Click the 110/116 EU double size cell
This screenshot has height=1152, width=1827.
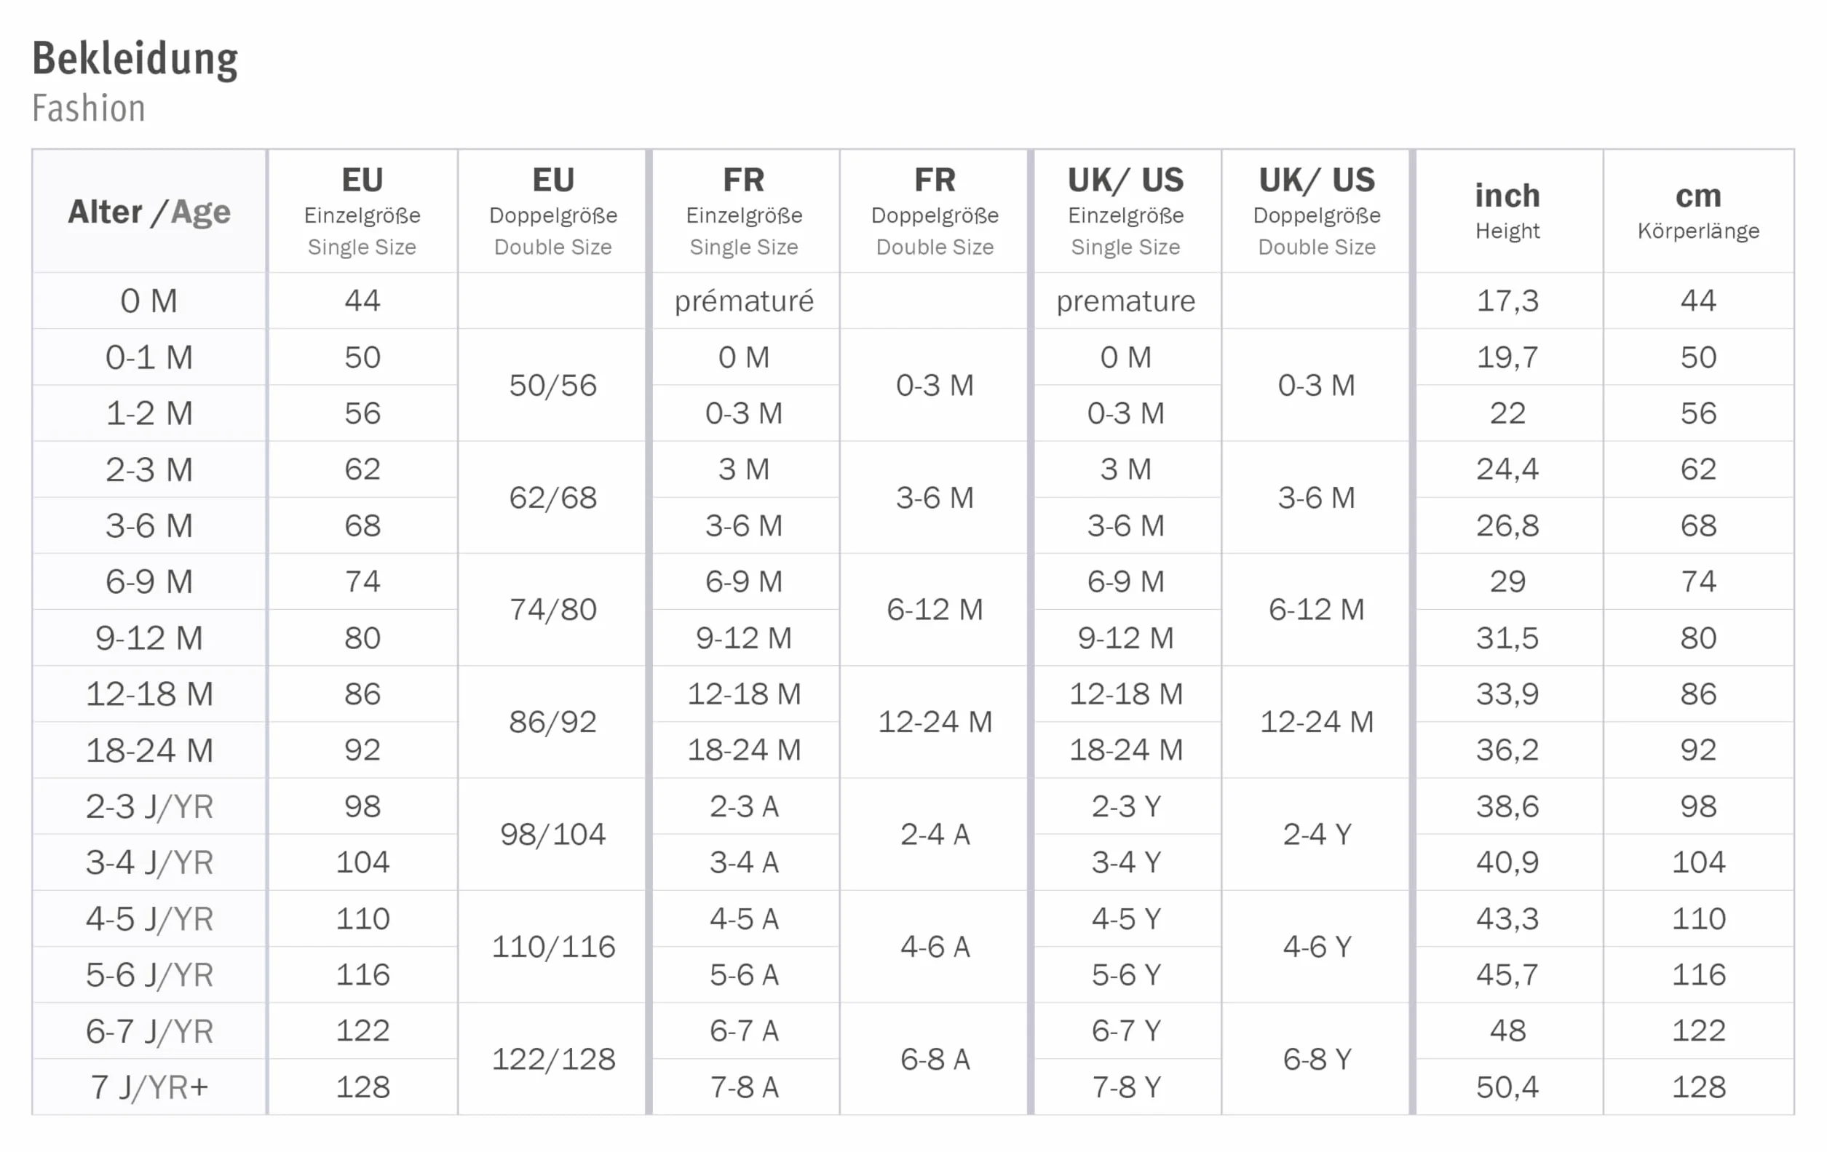pyautogui.click(x=553, y=947)
